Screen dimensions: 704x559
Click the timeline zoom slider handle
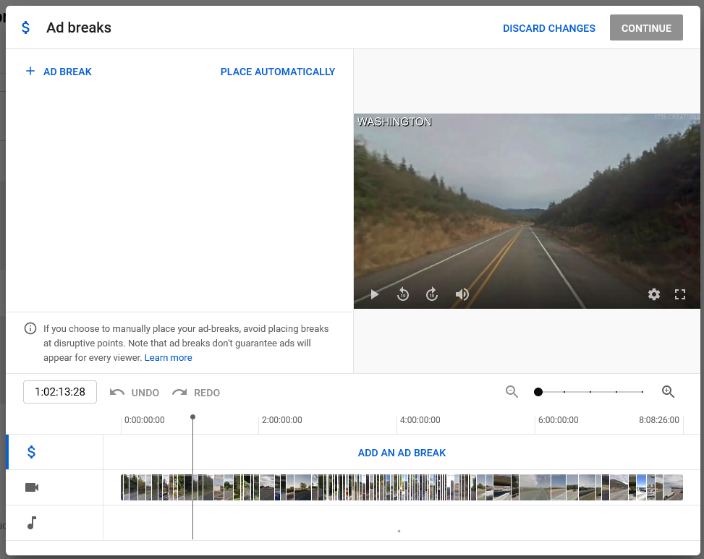click(x=538, y=392)
